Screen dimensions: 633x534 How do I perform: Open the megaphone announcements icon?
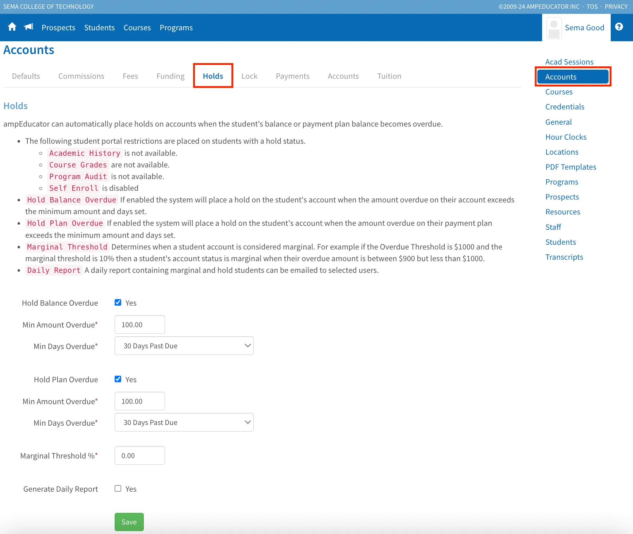point(28,27)
